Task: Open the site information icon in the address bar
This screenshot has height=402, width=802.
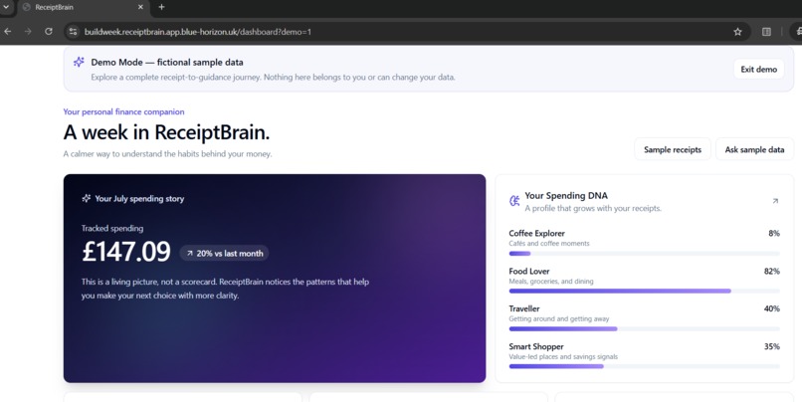Action: [74, 32]
